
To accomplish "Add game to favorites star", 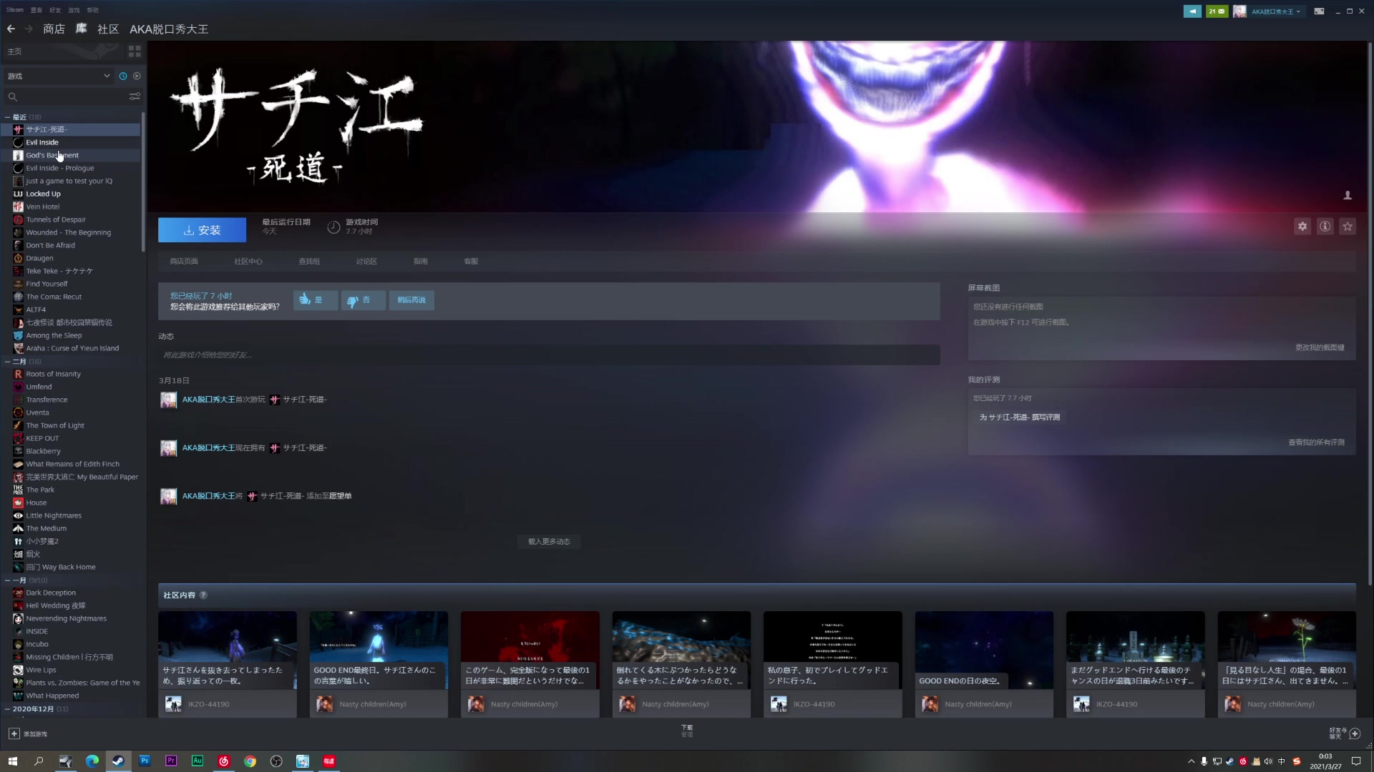I will (1348, 227).
